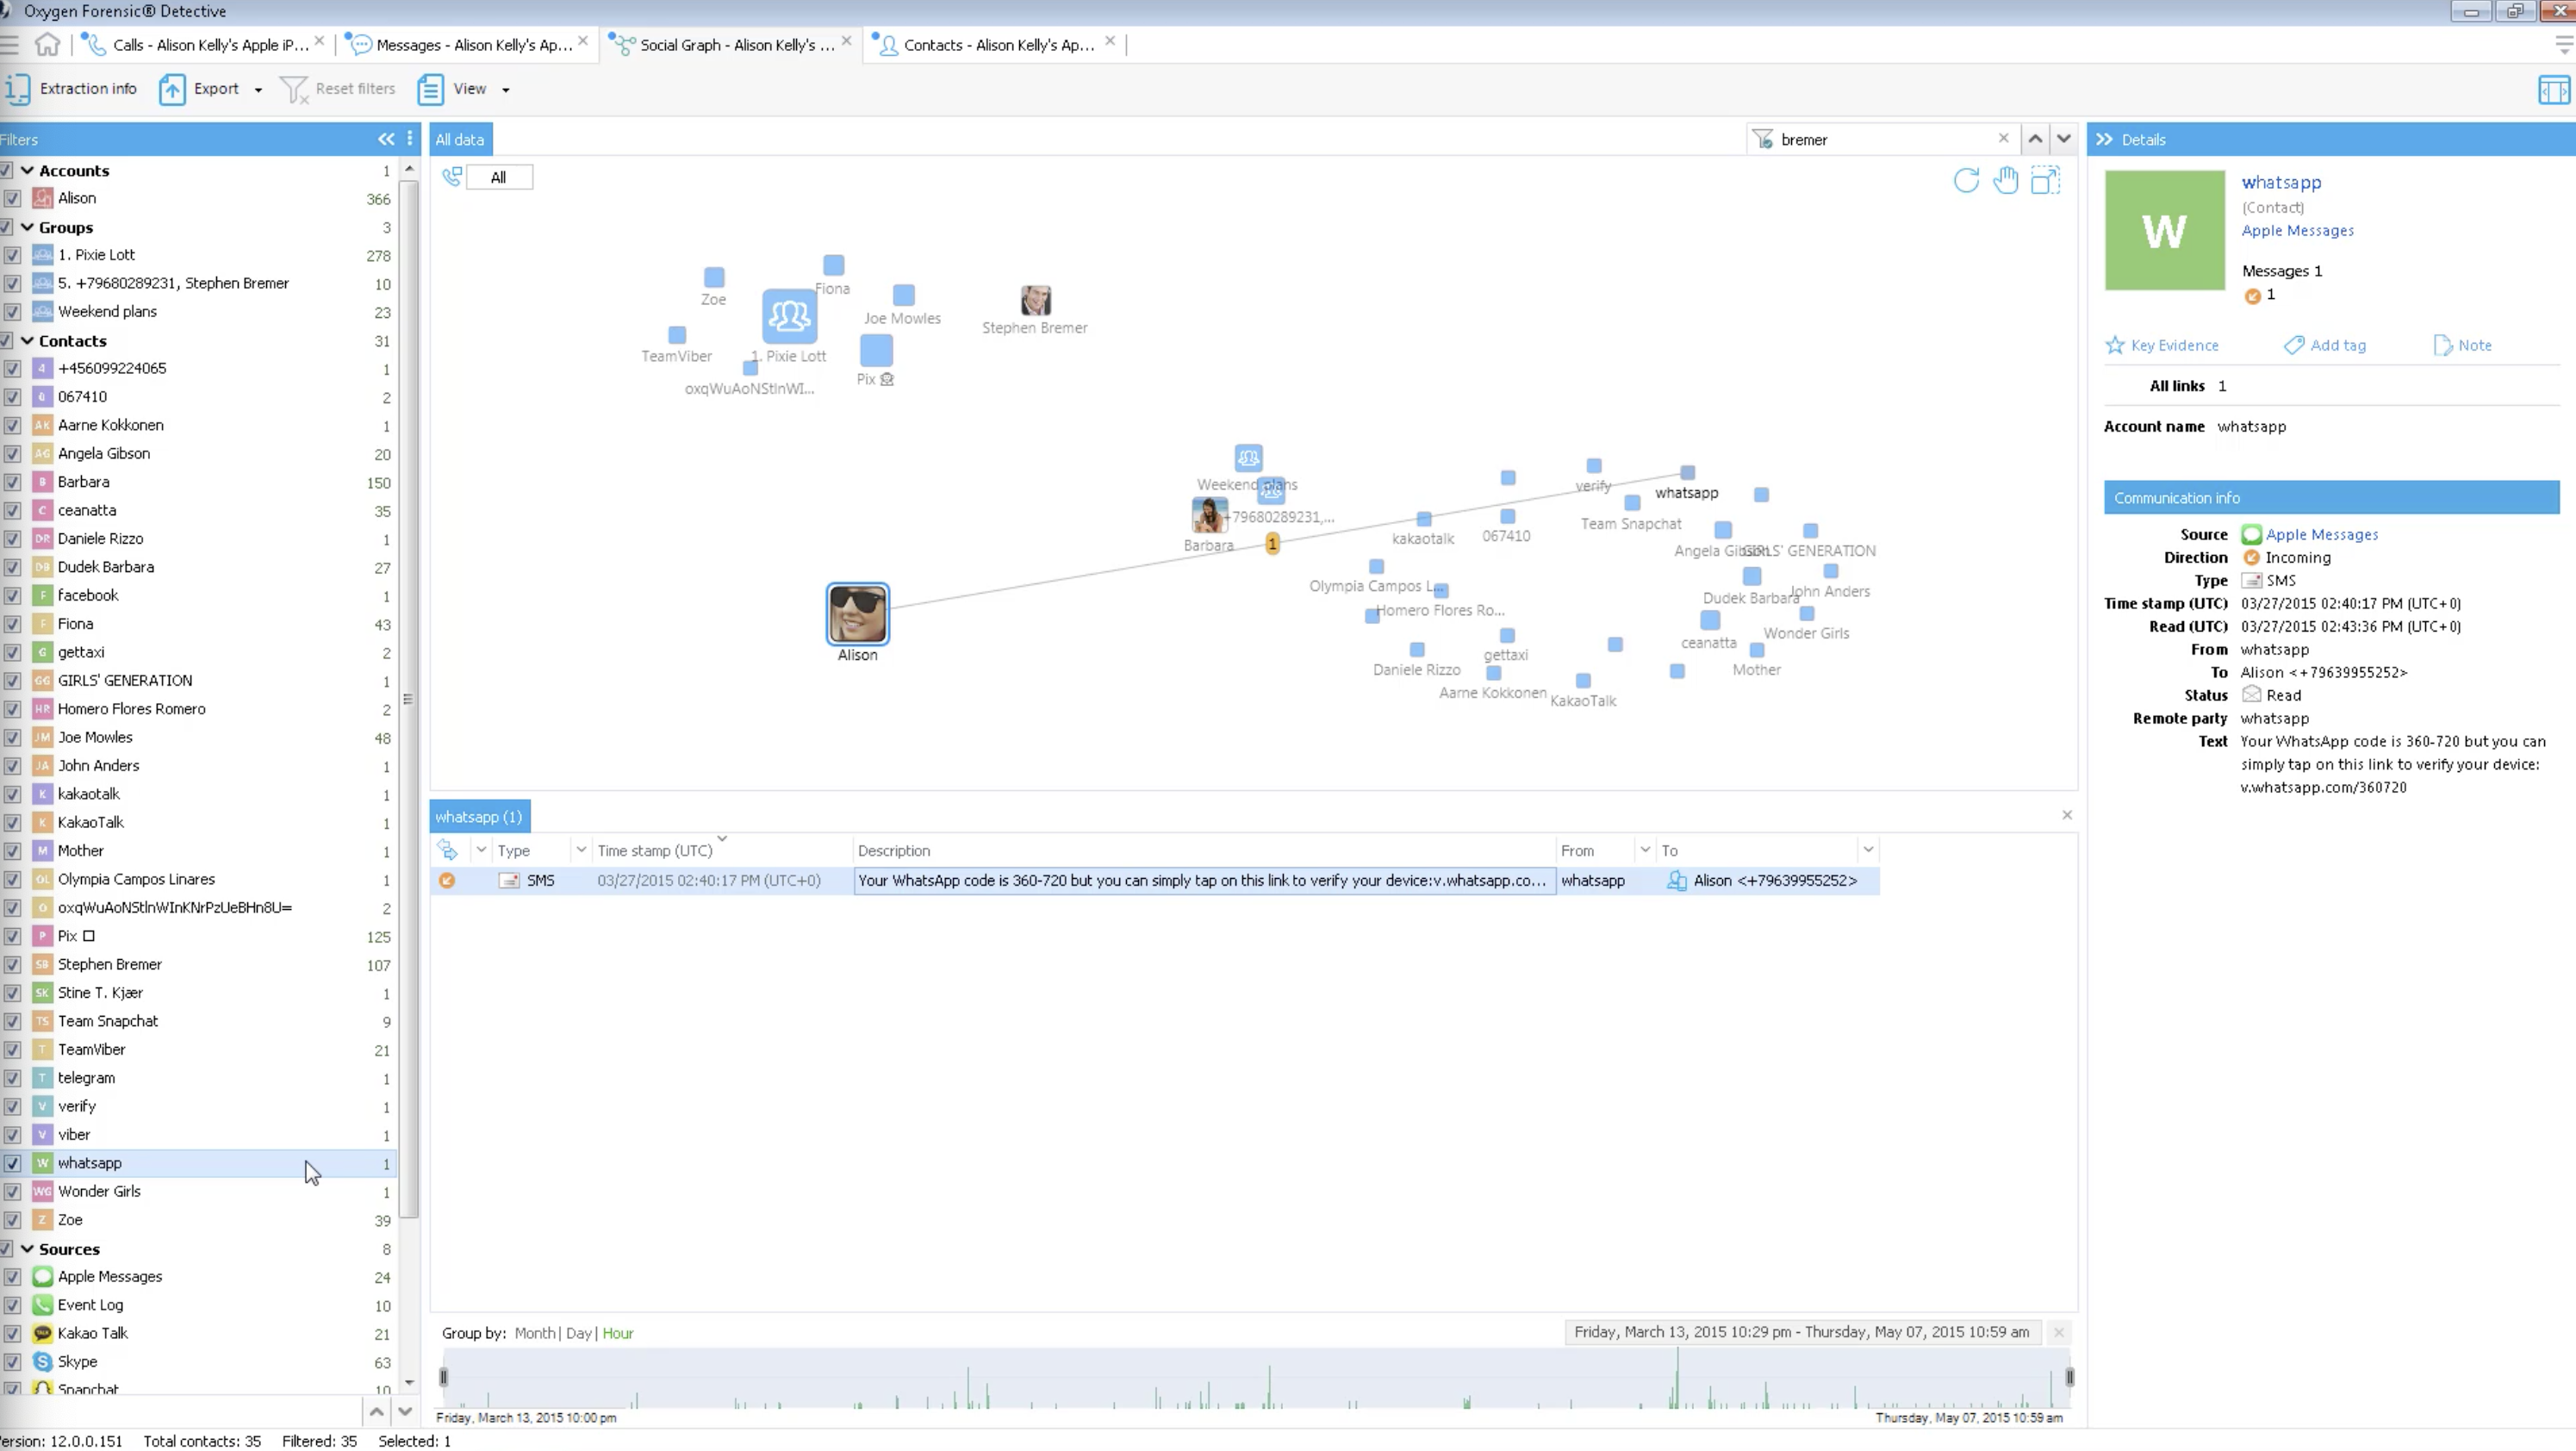Click the refresh graph layout icon
Image resolution: width=2576 pixels, height=1451 pixels.
click(1966, 180)
